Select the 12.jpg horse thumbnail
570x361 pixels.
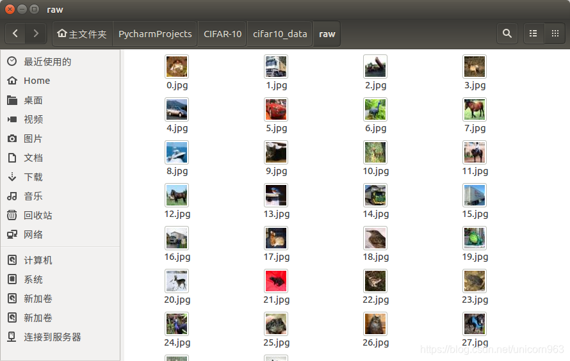[x=177, y=195]
